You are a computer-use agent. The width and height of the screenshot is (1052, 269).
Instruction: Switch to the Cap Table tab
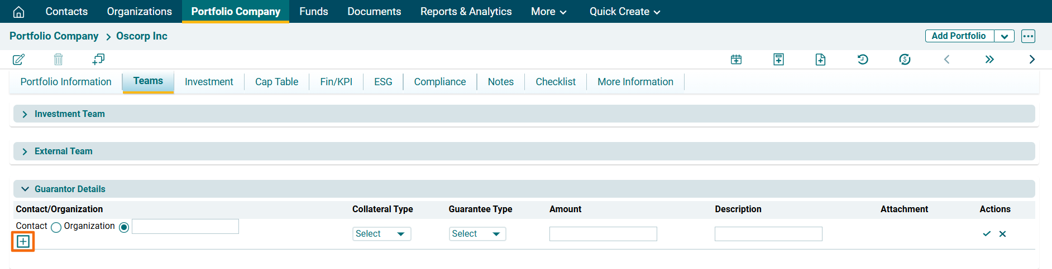(x=276, y=82)
